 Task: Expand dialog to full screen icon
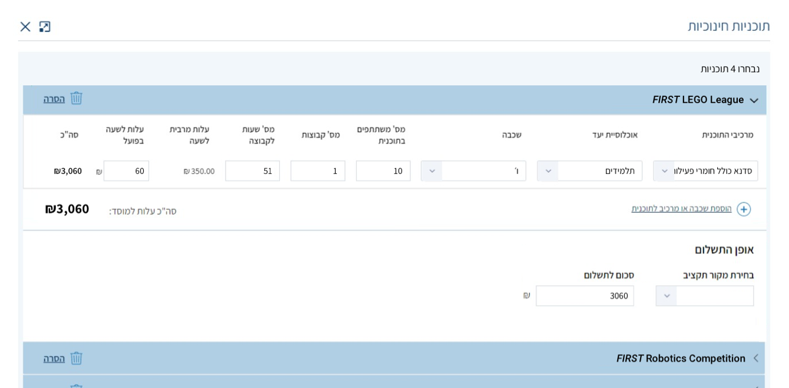[x=45, y=26]
